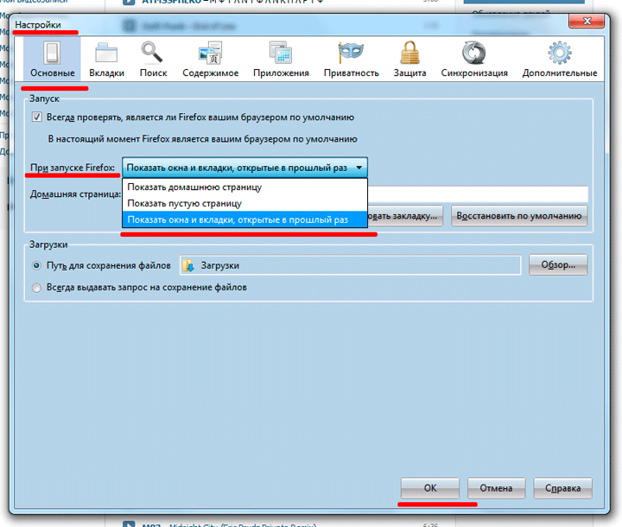Select 'Всегда выдавать запрос' radio button
622x527 pixels.
click(36, 288)
